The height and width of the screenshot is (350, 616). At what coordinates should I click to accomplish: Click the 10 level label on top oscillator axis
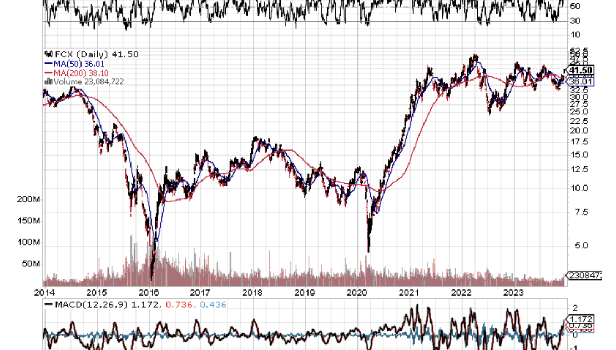(x=575, y=34)
